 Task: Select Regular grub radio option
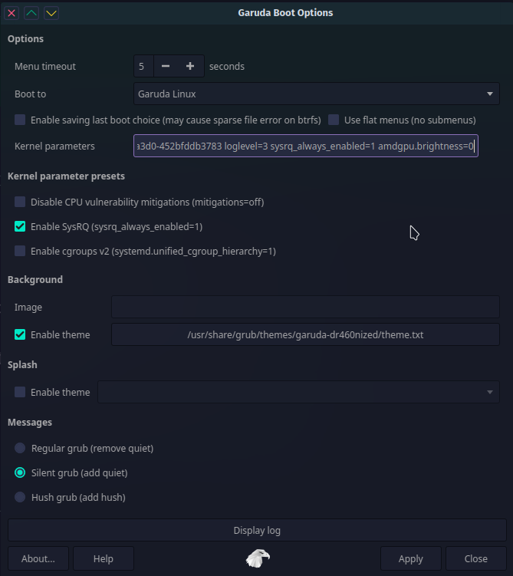coord(20,448)
